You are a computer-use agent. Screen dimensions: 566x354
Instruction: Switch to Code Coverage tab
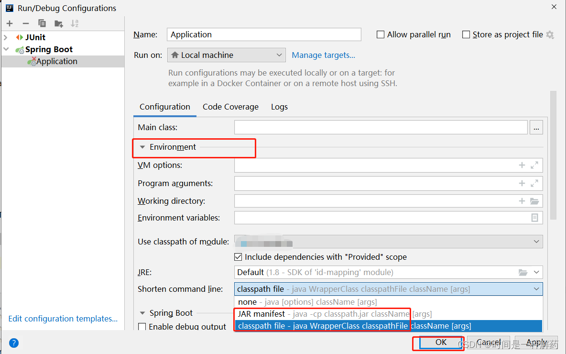pos(231,107)
